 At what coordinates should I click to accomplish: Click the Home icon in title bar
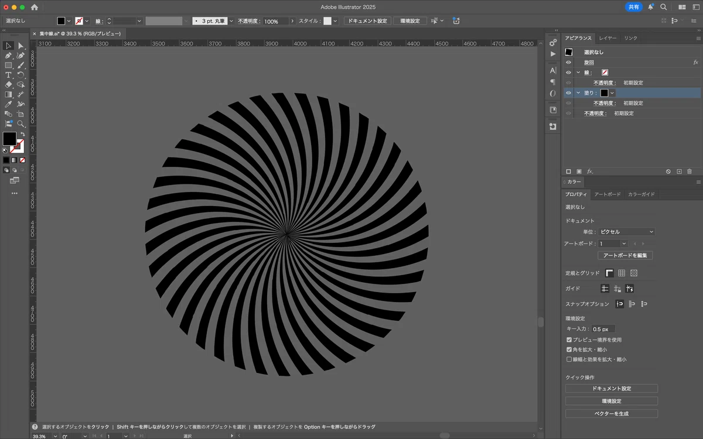(x=35, y=7)
